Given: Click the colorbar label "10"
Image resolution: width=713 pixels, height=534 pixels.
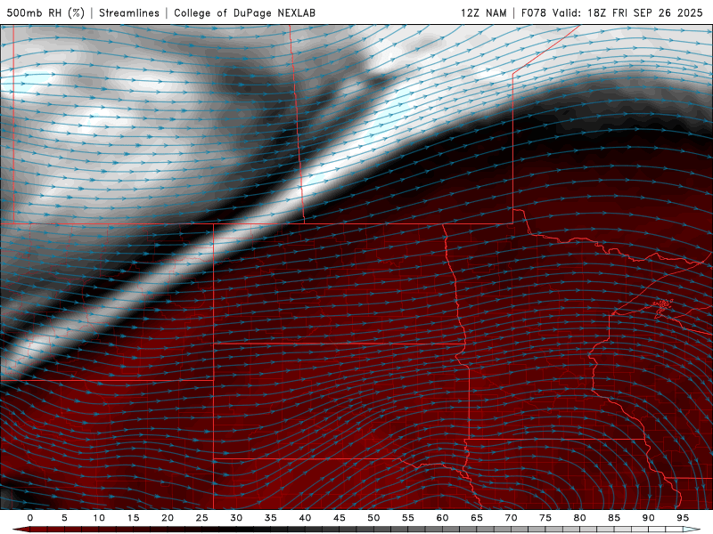Looking at the screenshot, I should tap(99, 518).
